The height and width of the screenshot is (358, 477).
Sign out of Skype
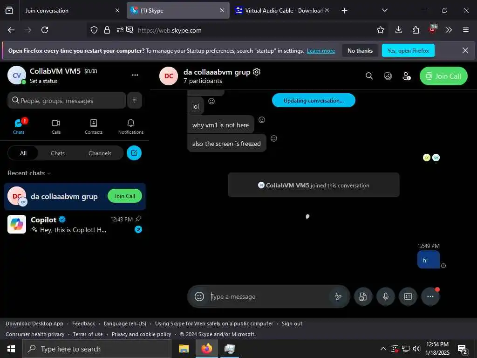pos(292,324)
